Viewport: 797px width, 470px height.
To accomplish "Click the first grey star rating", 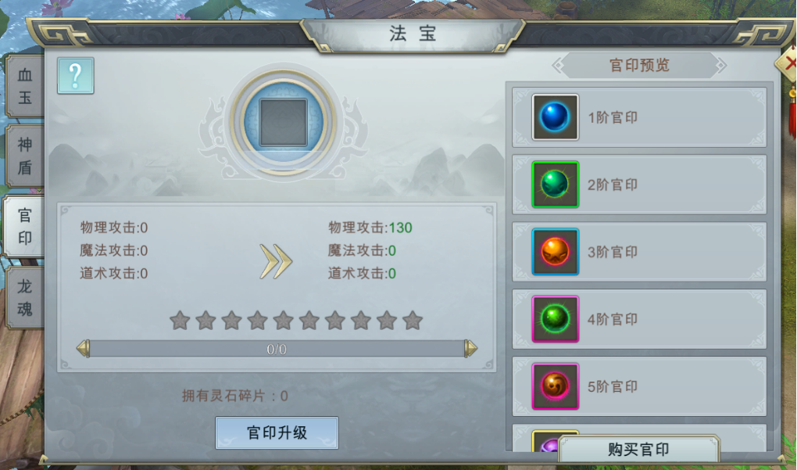I will 180,321.
